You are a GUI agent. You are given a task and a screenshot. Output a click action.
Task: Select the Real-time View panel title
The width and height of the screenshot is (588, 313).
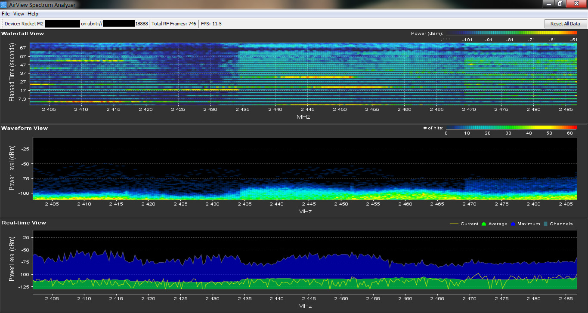click(x=24, y=223)
